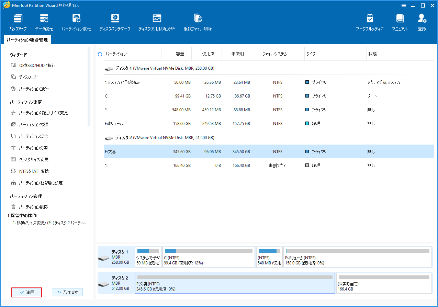Image resolution: width=438 pixels, height=307 pixels.
Task: Apply pending operations with 適用 button
Action: tap(26, 292)
